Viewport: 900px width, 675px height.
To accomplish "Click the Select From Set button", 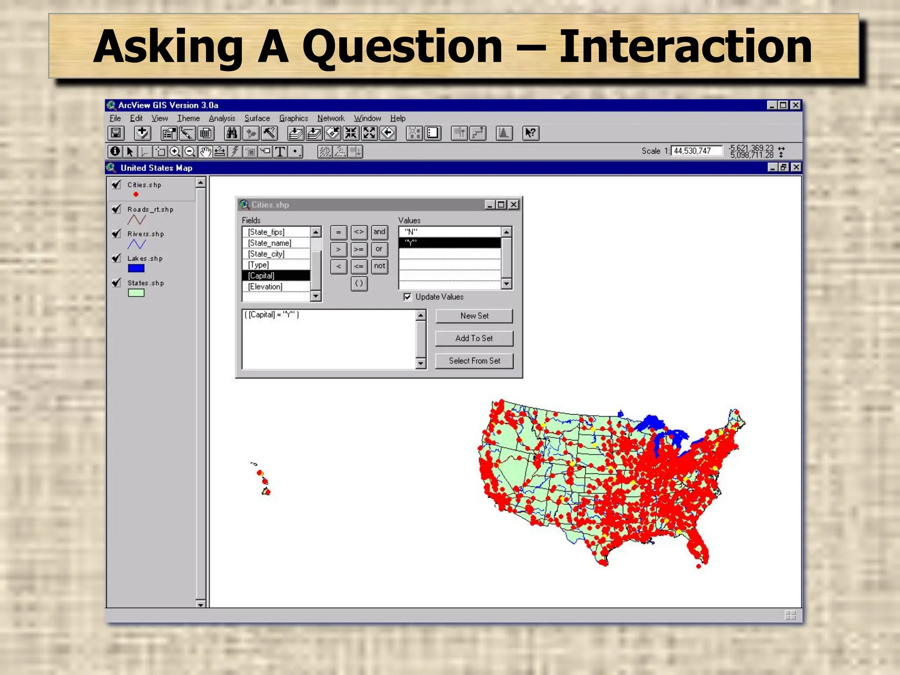I will (474, 361).
